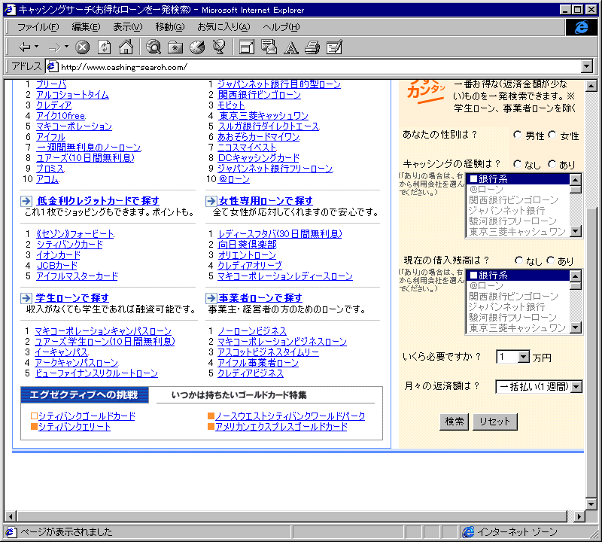The image size is (602, 542).
Task: Click the page icon in address bar
Action: pos(52,66)
